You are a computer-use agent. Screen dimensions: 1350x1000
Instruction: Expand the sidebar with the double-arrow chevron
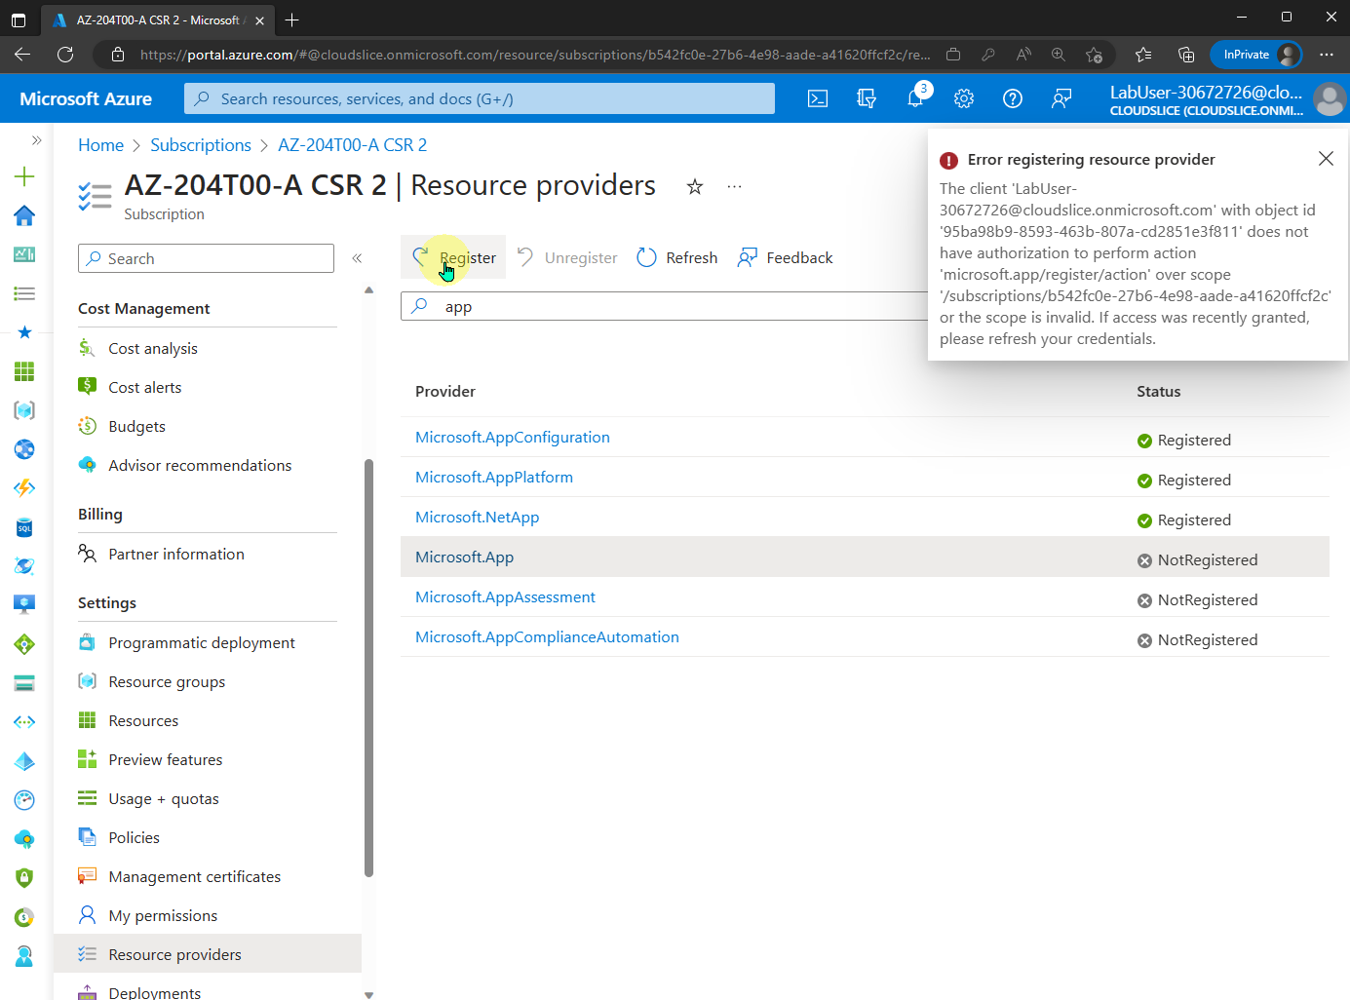pyautogui.click(x=36, y=139)
